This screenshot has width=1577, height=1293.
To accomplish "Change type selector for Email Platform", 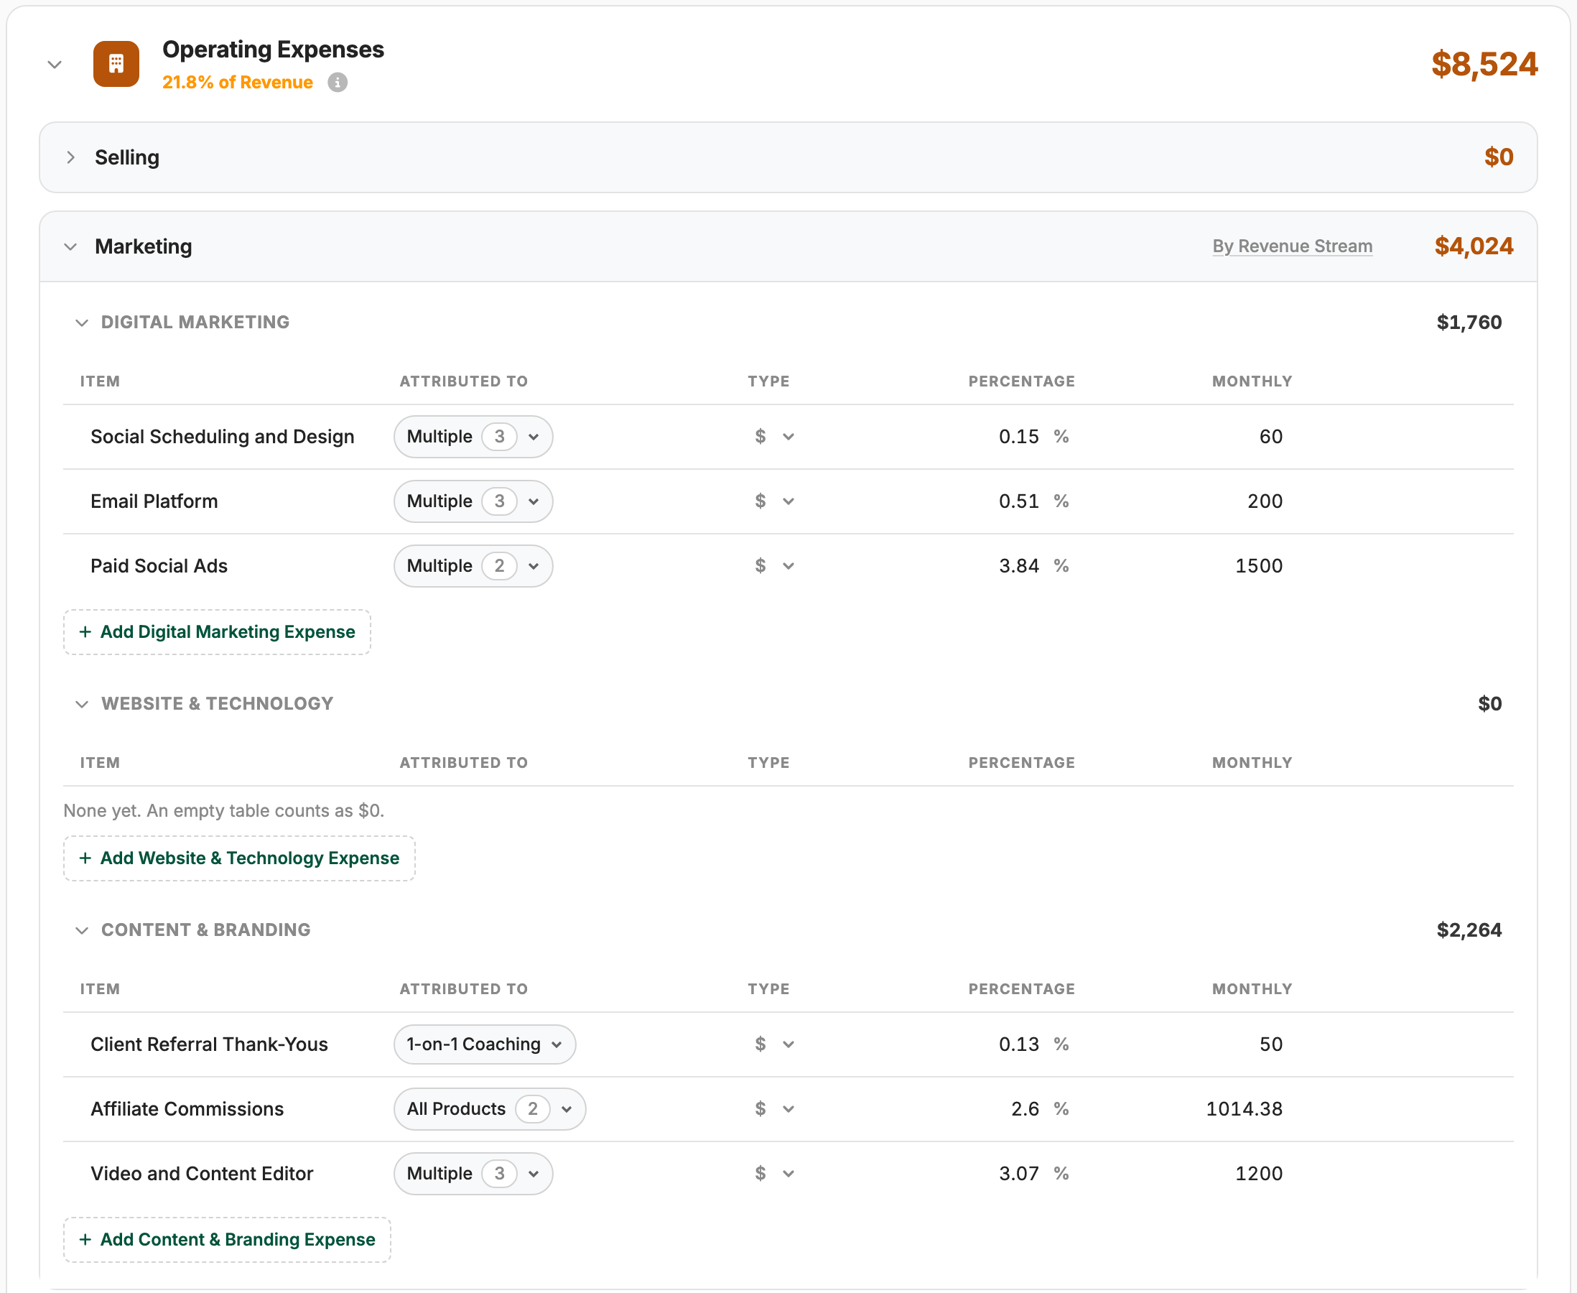I will pos(774,501).
